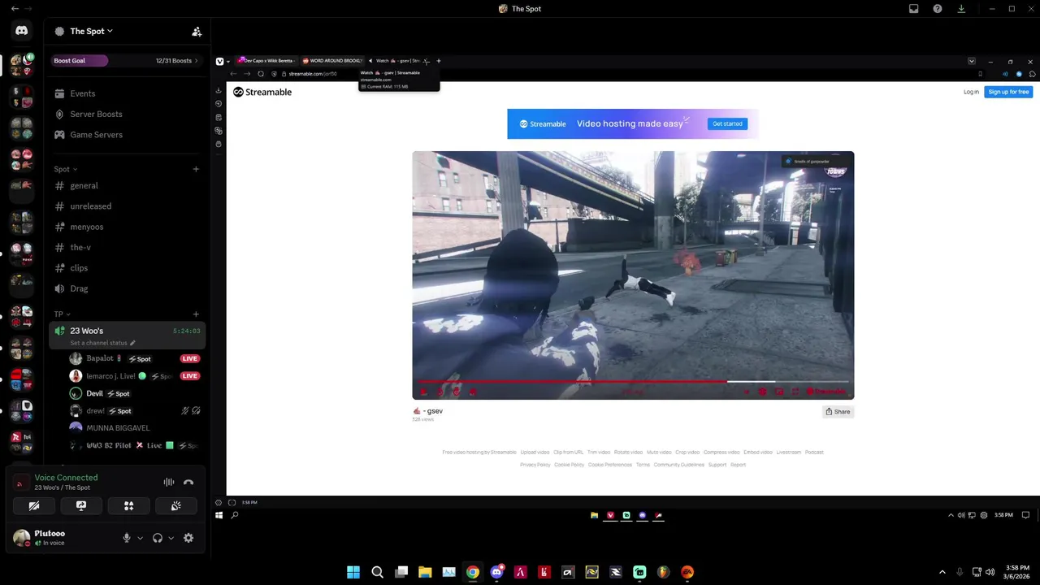The height and width of the screenshot is (585, 1040).
Task: Click the Share button under video
Action: point(838,412)
